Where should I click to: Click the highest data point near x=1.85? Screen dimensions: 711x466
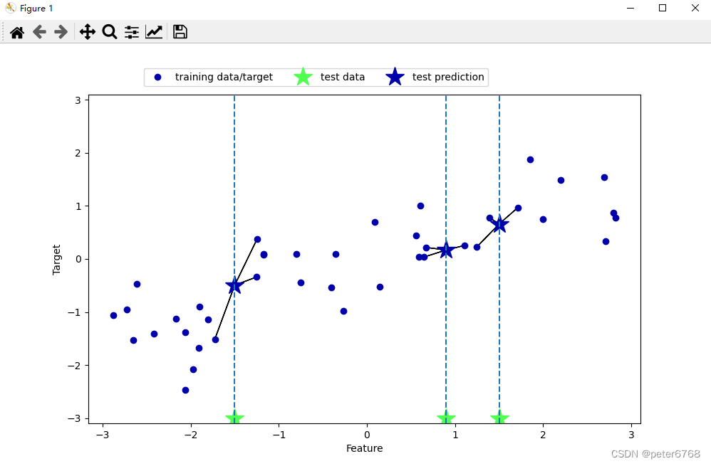coord(530,160)
